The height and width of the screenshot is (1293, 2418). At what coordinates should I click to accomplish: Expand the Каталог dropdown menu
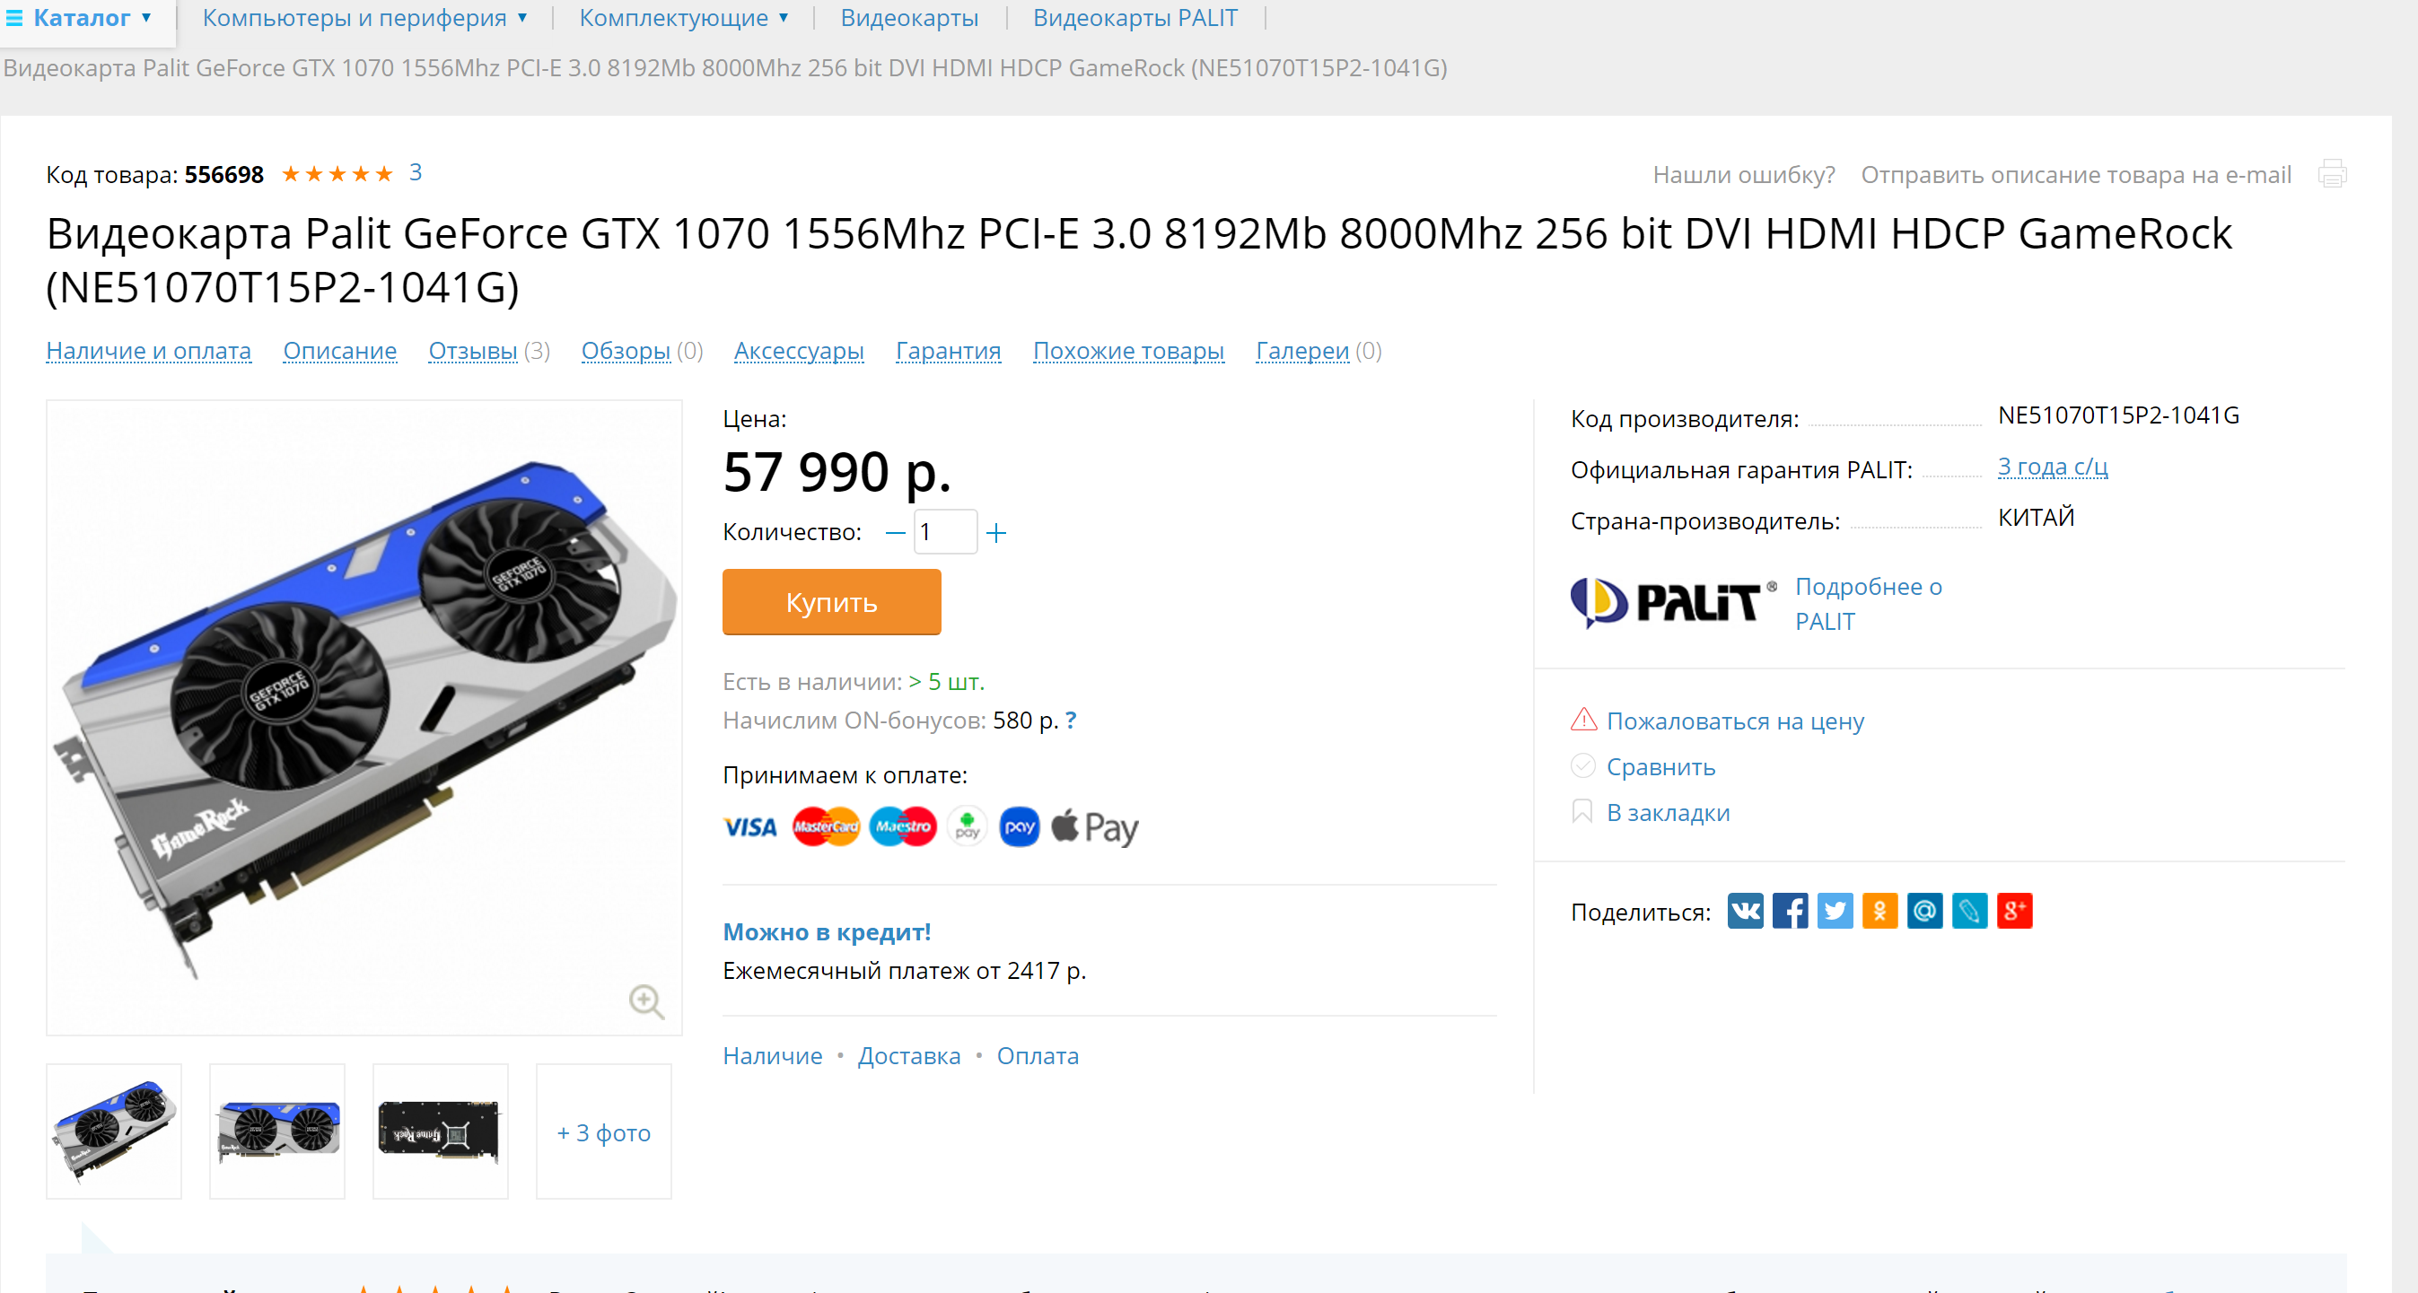point(80,18)
